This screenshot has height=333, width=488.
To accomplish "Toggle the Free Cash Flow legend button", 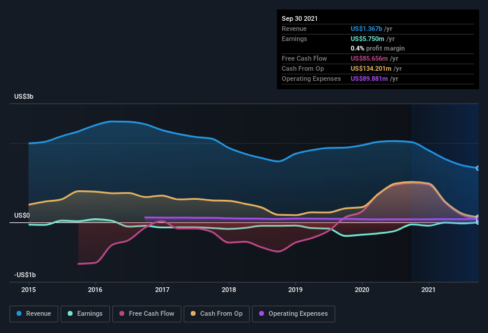I will 147,314.
